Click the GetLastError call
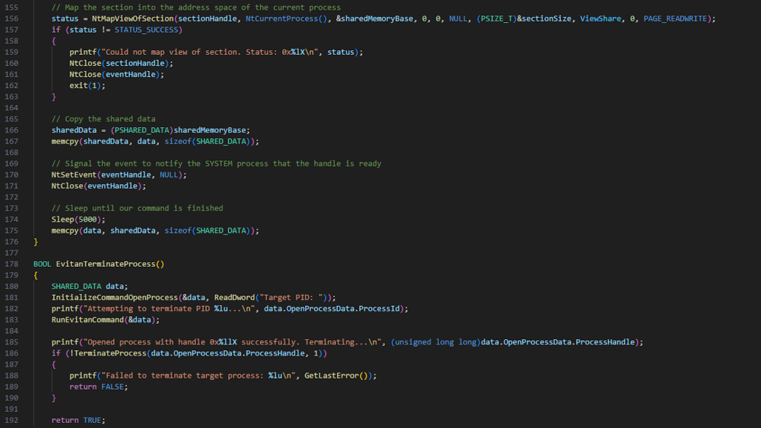This screenshot has height=428, width=761. click(x=335, y=376)
